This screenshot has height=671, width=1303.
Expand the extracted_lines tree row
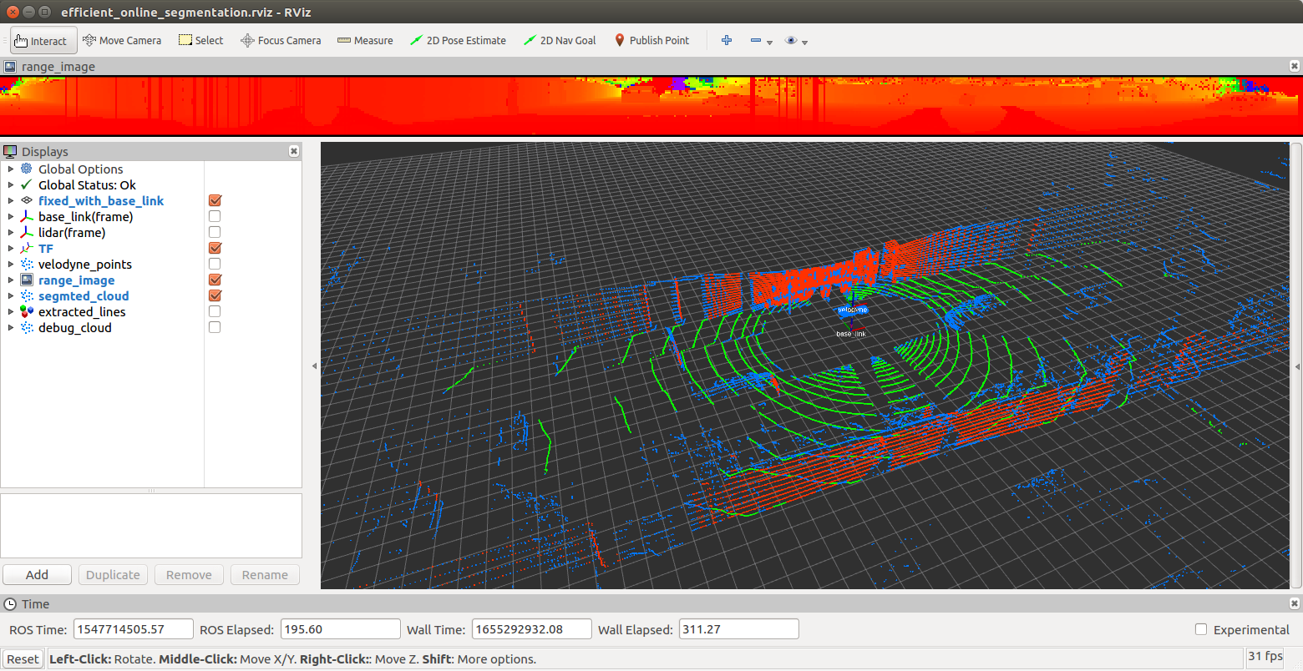(11, 311)
